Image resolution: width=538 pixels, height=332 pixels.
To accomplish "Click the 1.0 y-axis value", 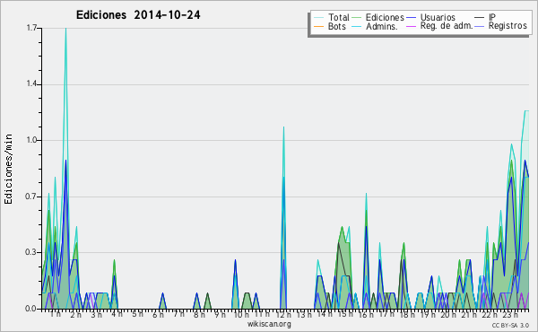I will (x=31, y=140).
